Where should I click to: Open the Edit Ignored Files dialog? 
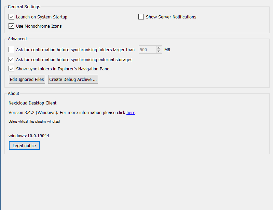[x=27, y=79]
